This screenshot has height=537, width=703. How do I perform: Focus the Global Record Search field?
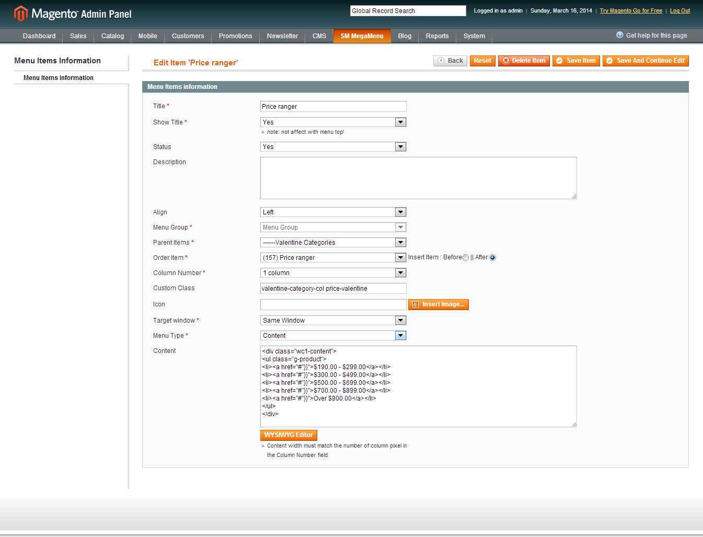[x=408, y=11]
